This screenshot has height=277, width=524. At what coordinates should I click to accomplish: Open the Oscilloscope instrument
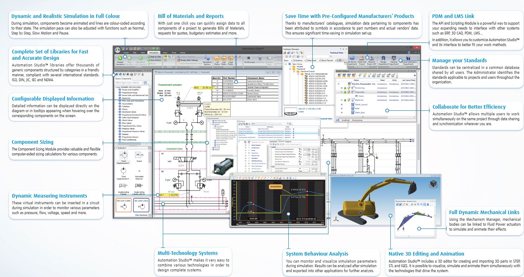coord(249,60)
